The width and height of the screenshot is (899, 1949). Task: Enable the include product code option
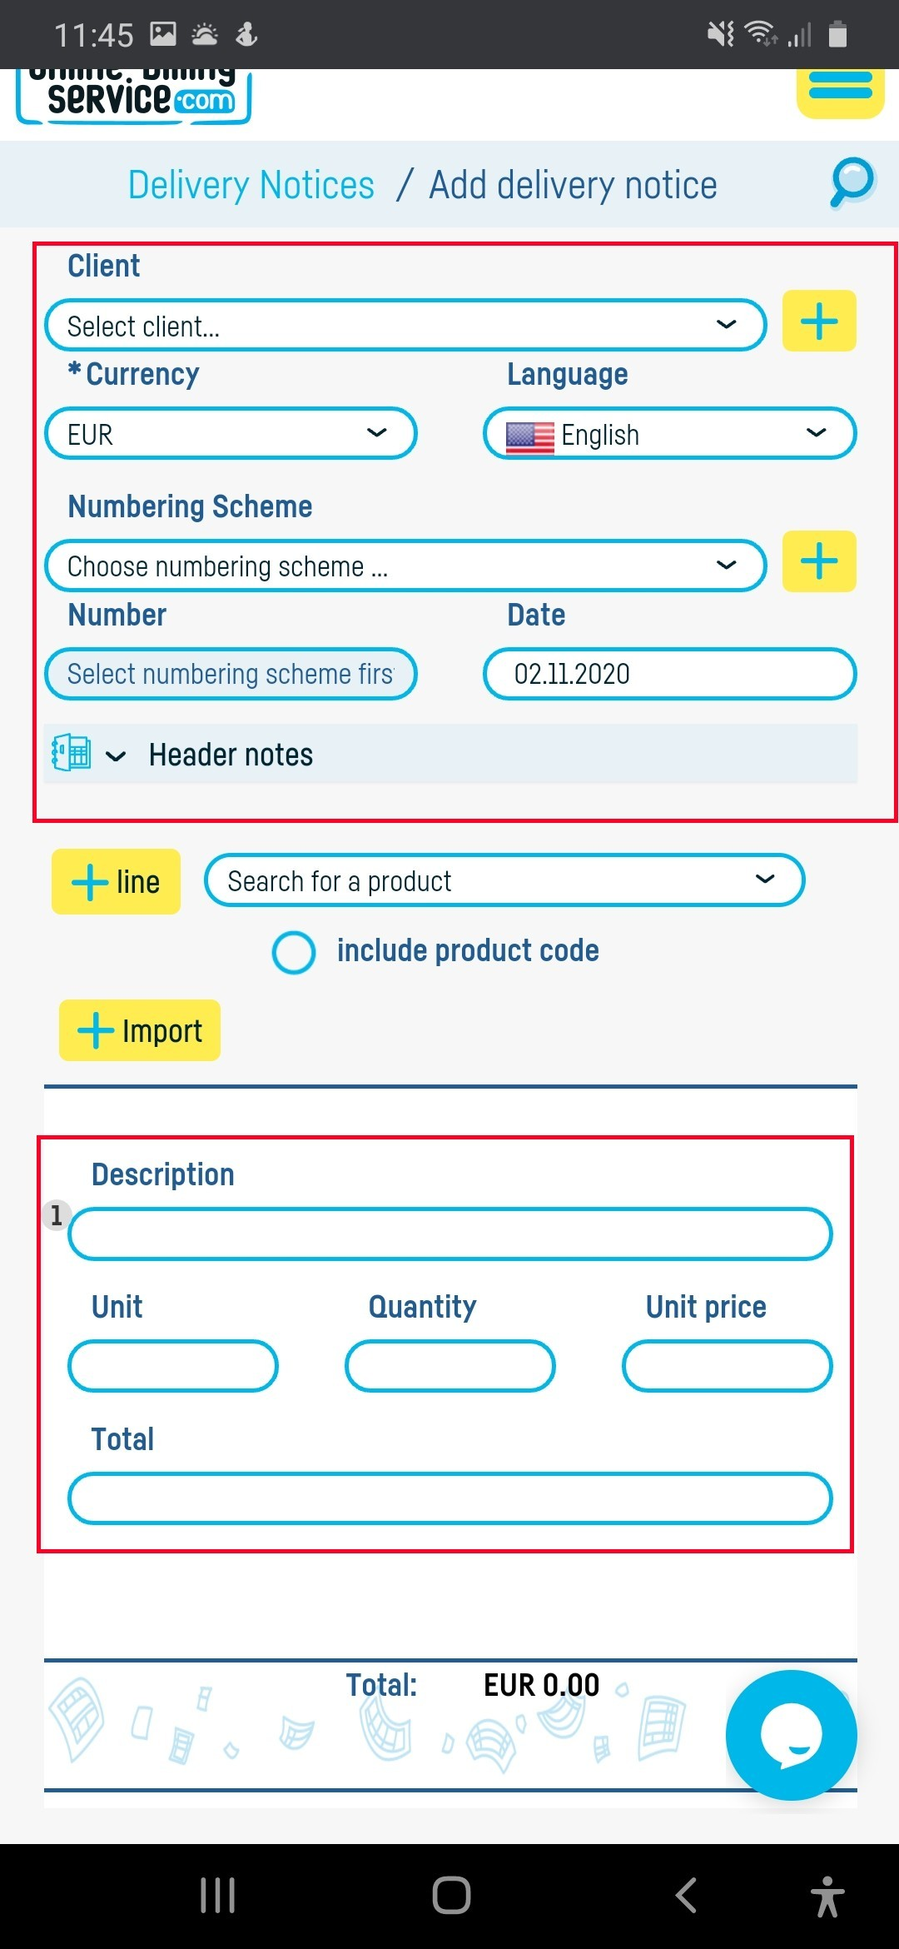click(293, 952)
